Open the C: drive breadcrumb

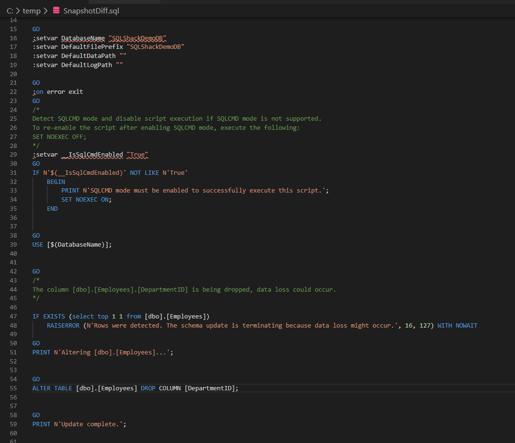coord(9,11)
